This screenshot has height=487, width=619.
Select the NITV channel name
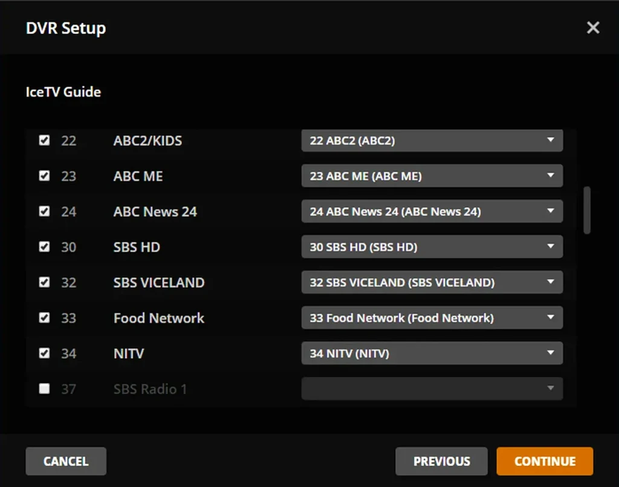coord(129,353)
